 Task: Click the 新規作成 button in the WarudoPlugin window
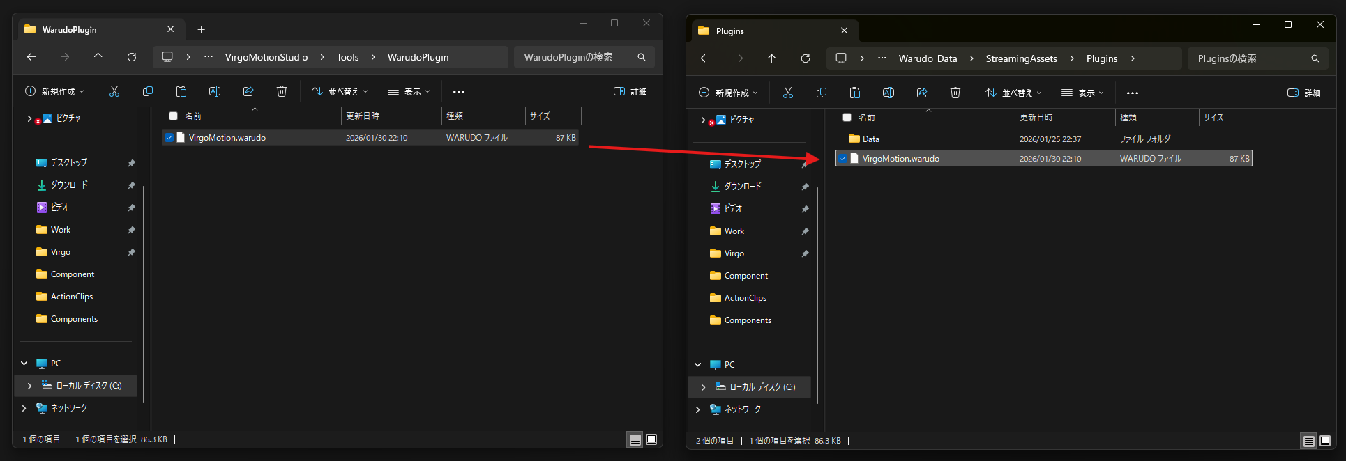point(54,91)
